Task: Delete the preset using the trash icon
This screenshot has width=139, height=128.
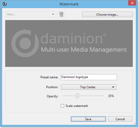Action: coord(61,14)
